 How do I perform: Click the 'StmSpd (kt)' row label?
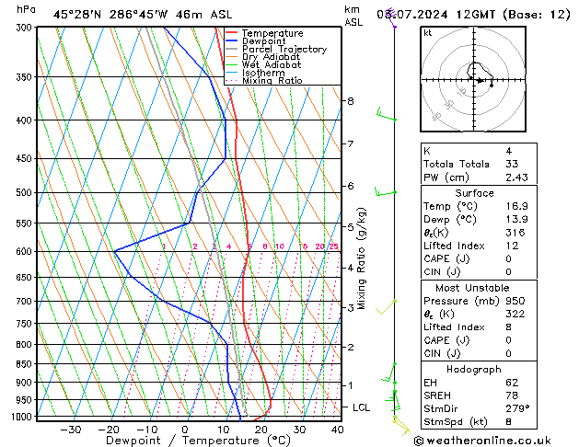(x=456, y=422)
